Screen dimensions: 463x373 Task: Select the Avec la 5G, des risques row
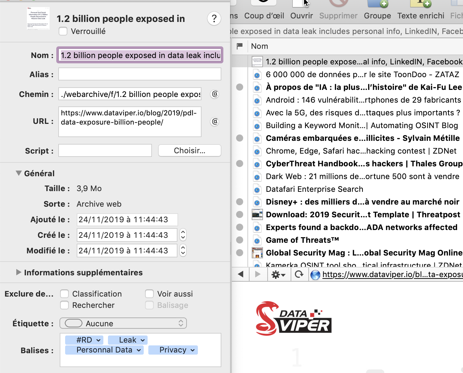(347, 113)
